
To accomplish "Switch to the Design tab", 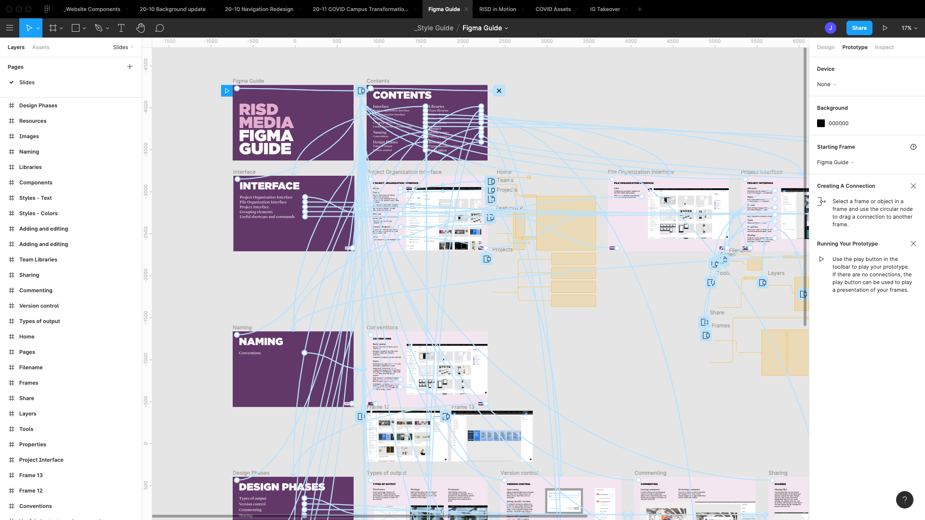I will coord(825,47).
